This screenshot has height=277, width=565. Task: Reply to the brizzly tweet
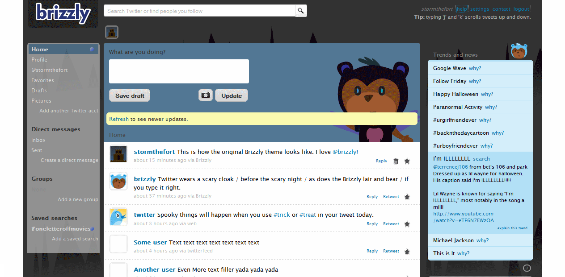click(x=372, y=197)
